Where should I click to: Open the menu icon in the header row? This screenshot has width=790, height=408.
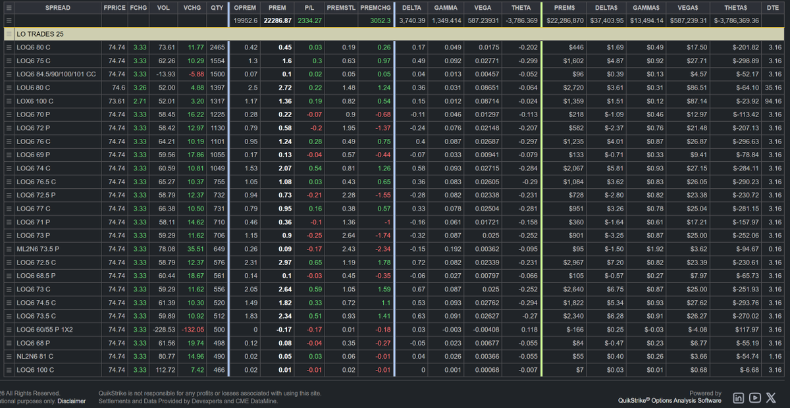tap(9, 7)
